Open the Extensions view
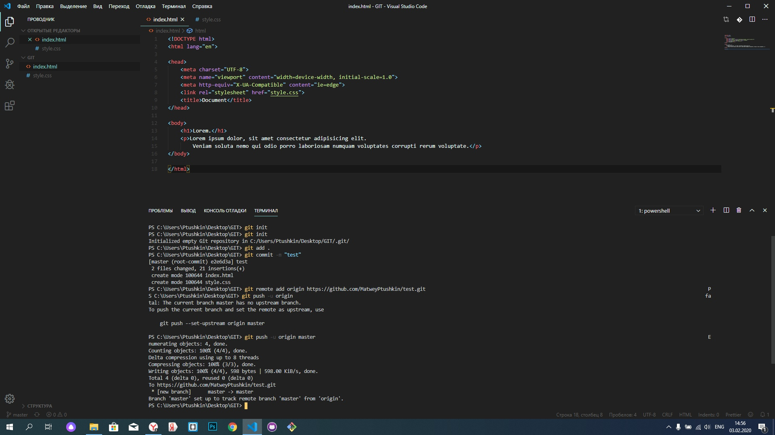775x435 pixels. (x=10, y=106)
